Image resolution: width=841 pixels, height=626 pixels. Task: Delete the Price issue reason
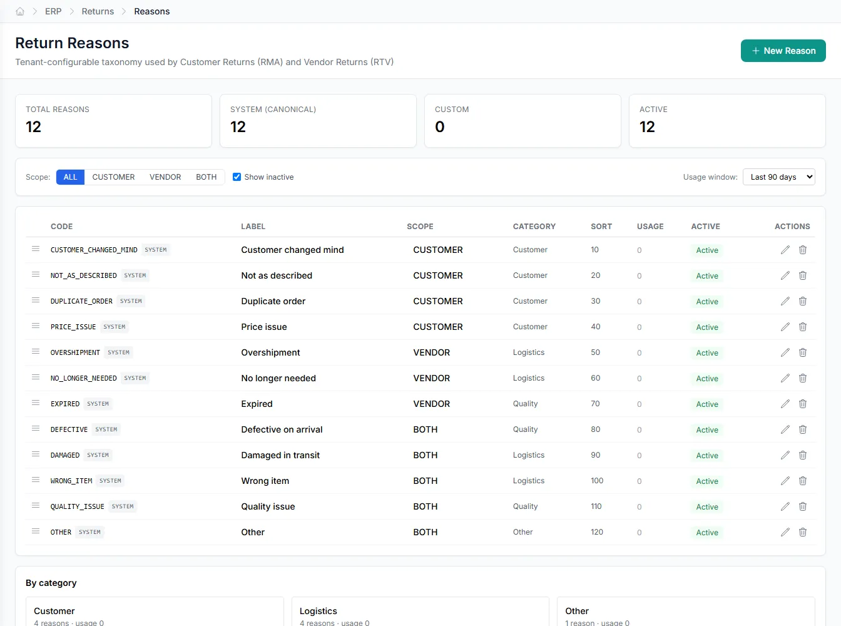pos(803,327)
